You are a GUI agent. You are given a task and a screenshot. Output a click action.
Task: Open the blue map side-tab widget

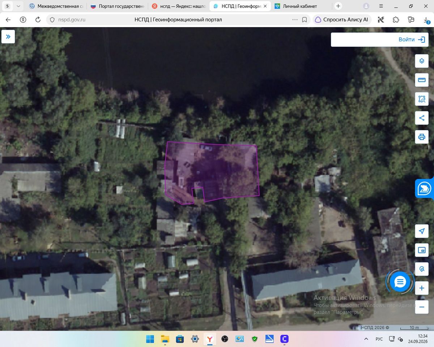point(425,188)
